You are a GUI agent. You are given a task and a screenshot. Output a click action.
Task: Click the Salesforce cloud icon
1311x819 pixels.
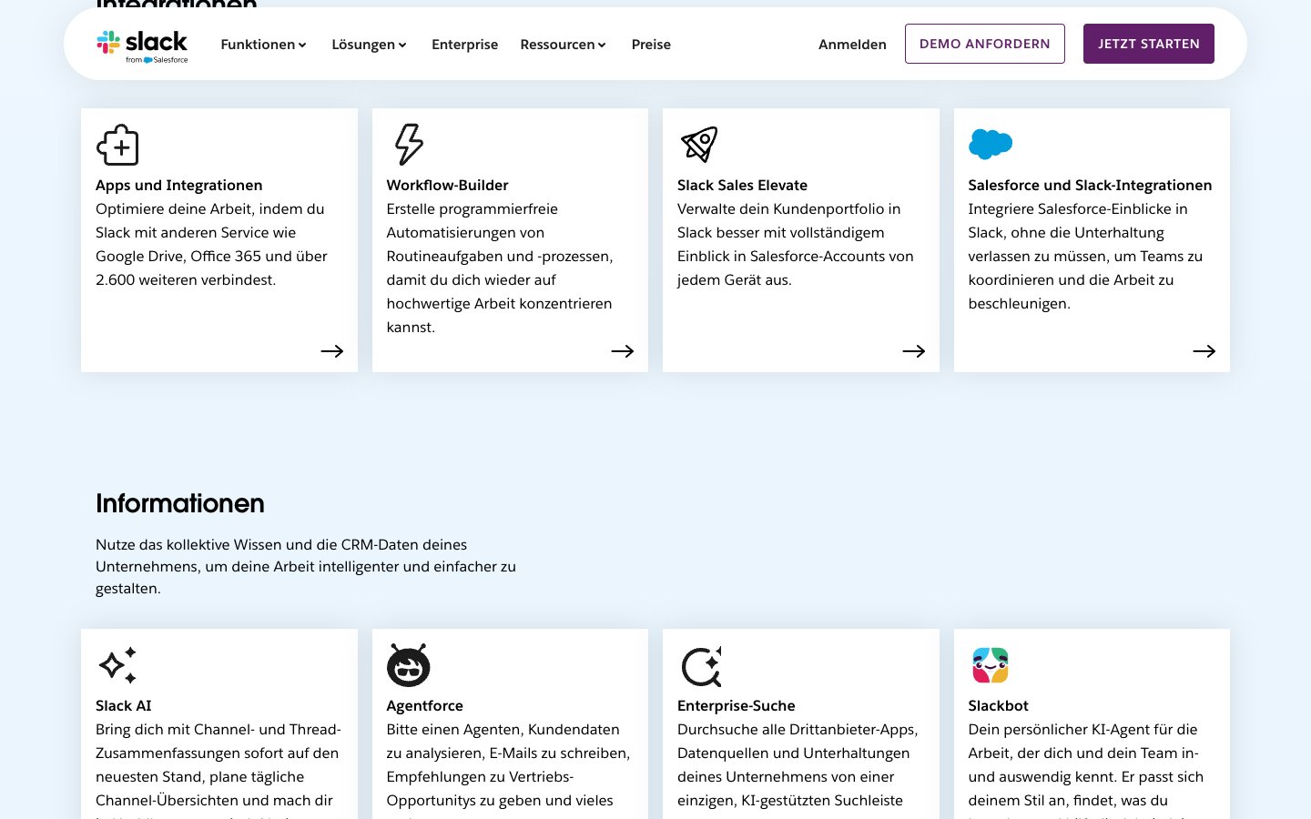coord(991,144)
